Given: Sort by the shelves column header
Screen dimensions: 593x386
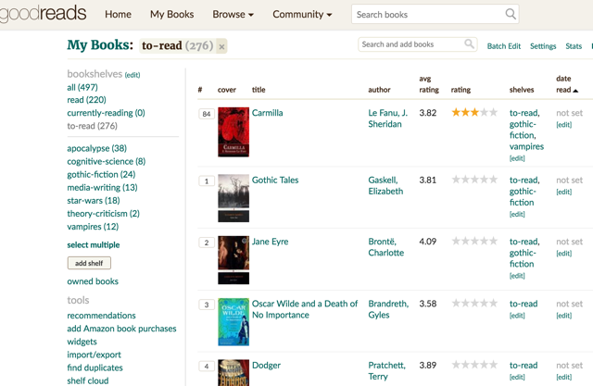Looking at the screenshot, I should [521, 90].
